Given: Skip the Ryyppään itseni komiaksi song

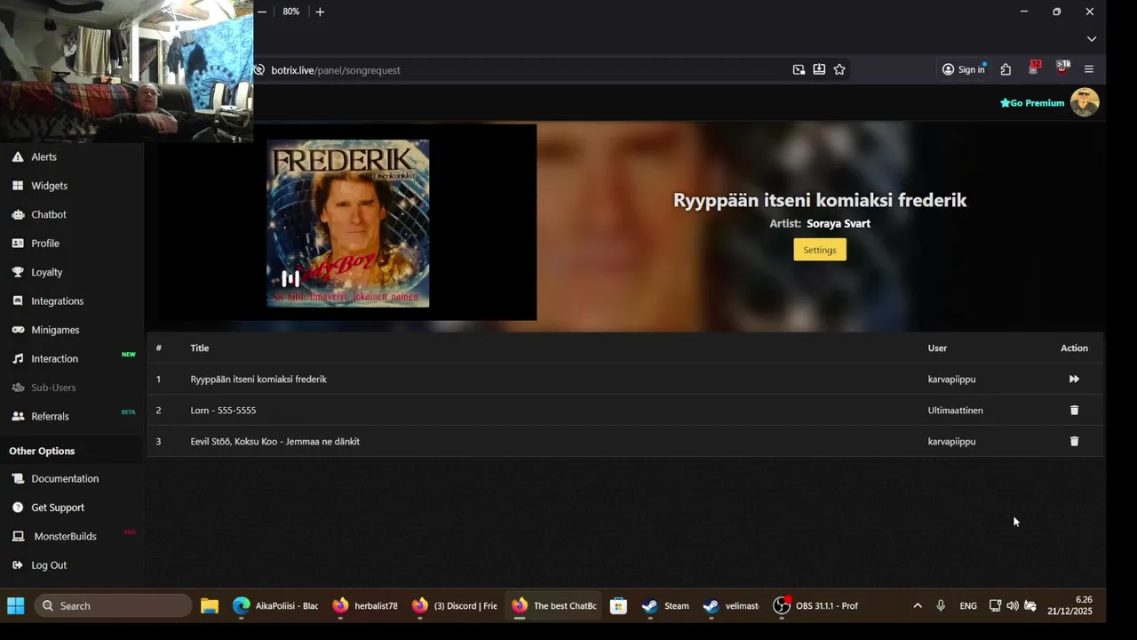Looking at the screenshot, I should tap(1074, 380).
